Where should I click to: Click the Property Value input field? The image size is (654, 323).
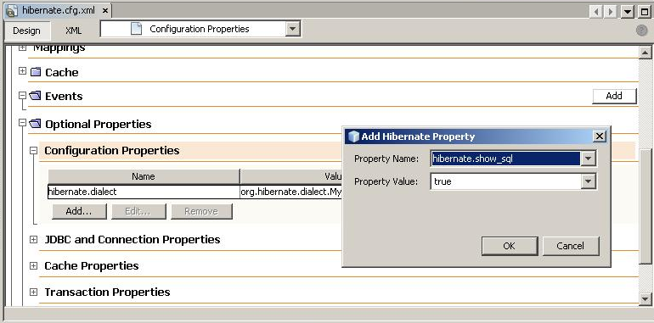505,181
